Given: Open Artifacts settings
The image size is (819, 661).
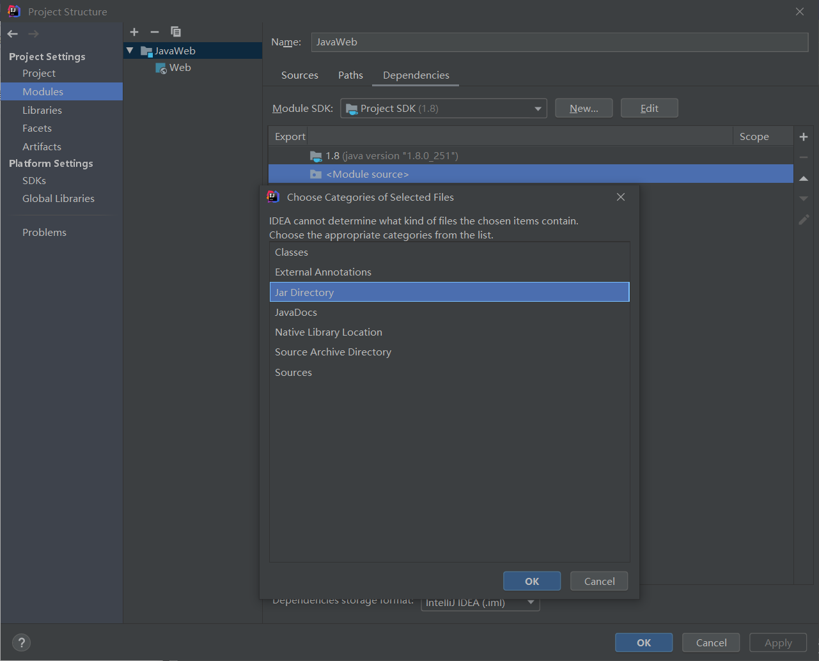Looking at the screenshot, I should [x=42, y=146].
